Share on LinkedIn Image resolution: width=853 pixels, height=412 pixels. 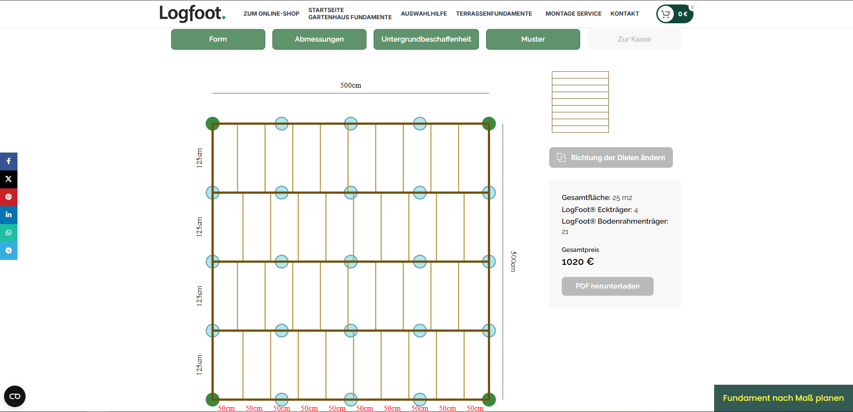9,215
